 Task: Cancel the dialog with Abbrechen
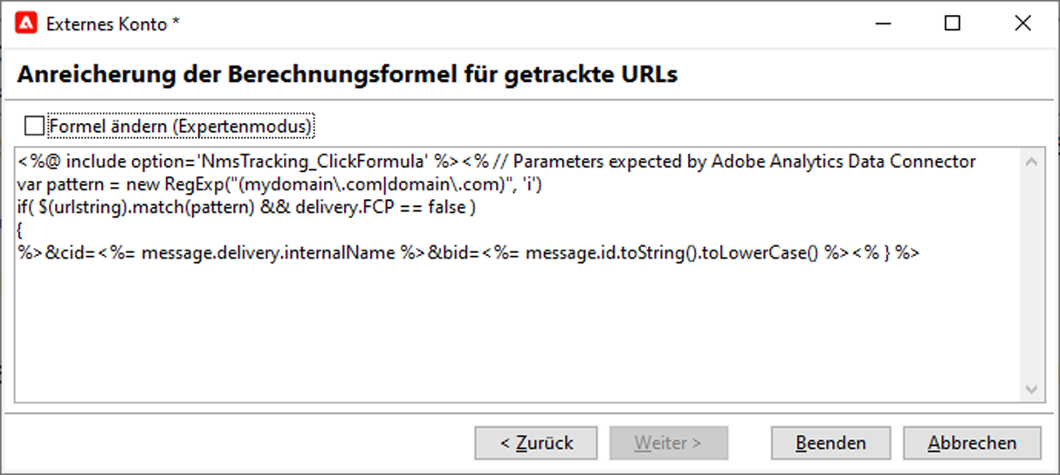click(x=972, y=443)
